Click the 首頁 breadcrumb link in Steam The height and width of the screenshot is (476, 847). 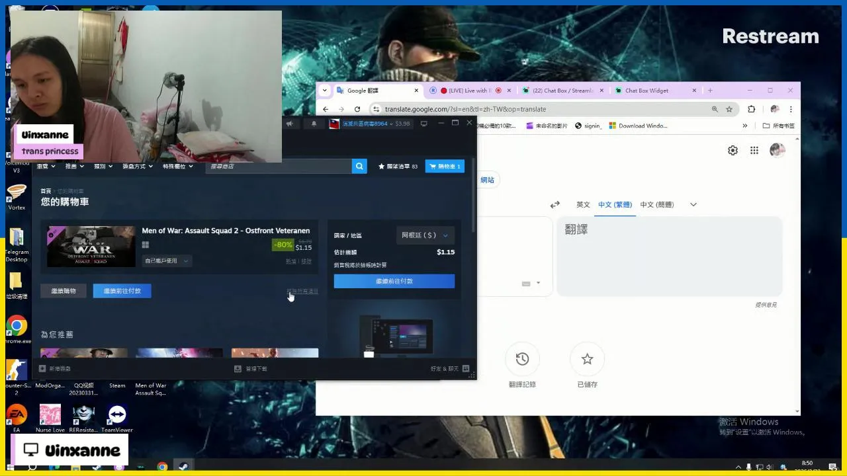(x=46, y=191)
